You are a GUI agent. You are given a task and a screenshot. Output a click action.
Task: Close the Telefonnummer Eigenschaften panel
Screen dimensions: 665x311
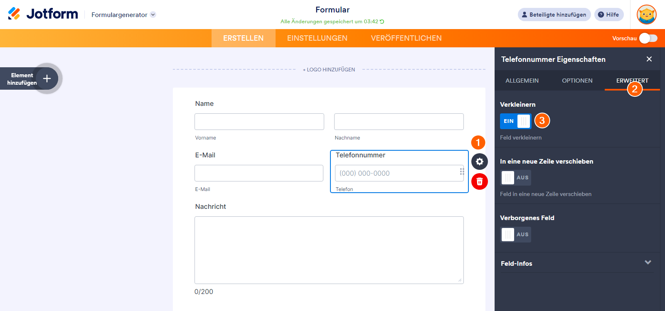(x=649, y=59)
